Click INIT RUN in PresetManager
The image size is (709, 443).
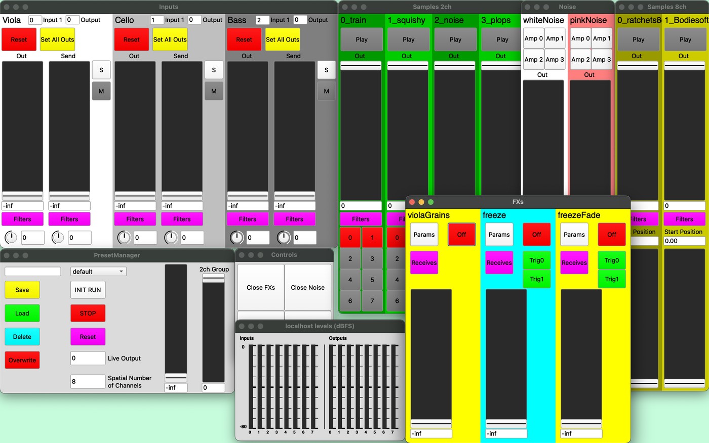pos(88,290)
